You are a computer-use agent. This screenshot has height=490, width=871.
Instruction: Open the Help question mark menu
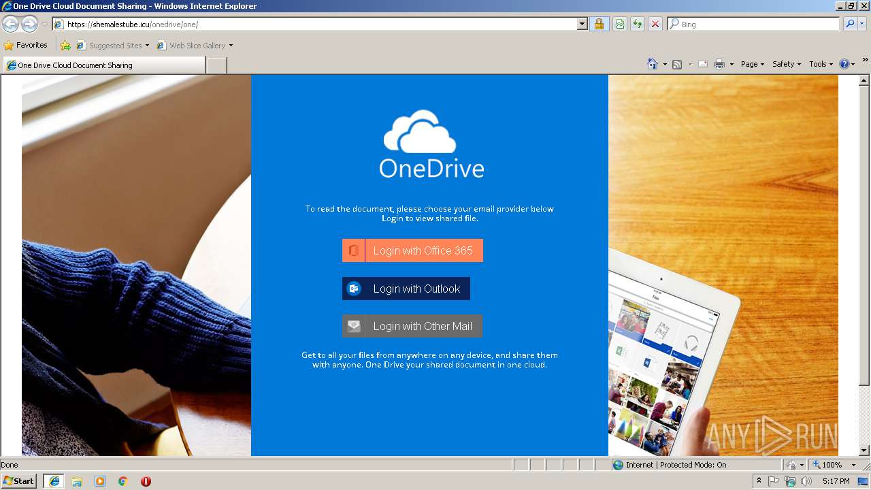pos(847,64)
